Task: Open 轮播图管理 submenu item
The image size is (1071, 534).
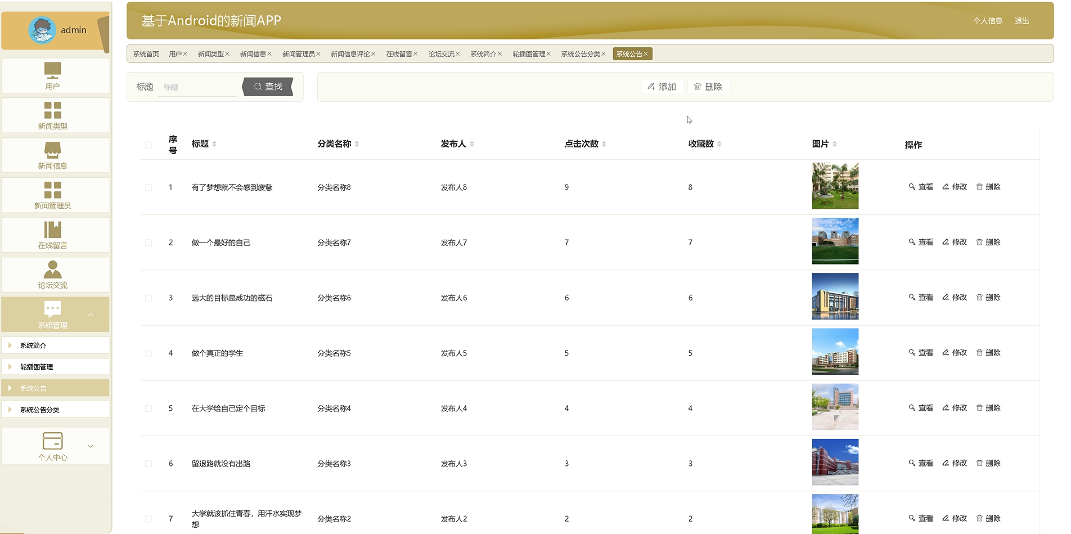Action: (x=55, y=367)
